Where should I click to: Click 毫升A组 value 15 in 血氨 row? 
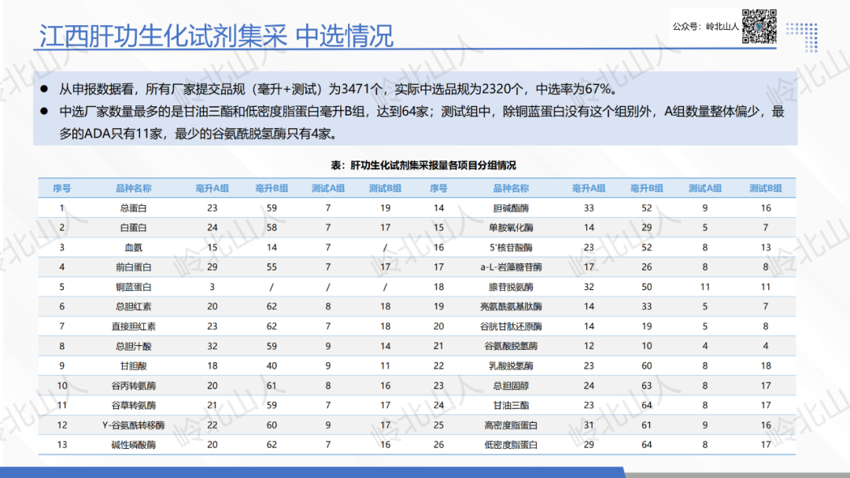coord(212,248)
